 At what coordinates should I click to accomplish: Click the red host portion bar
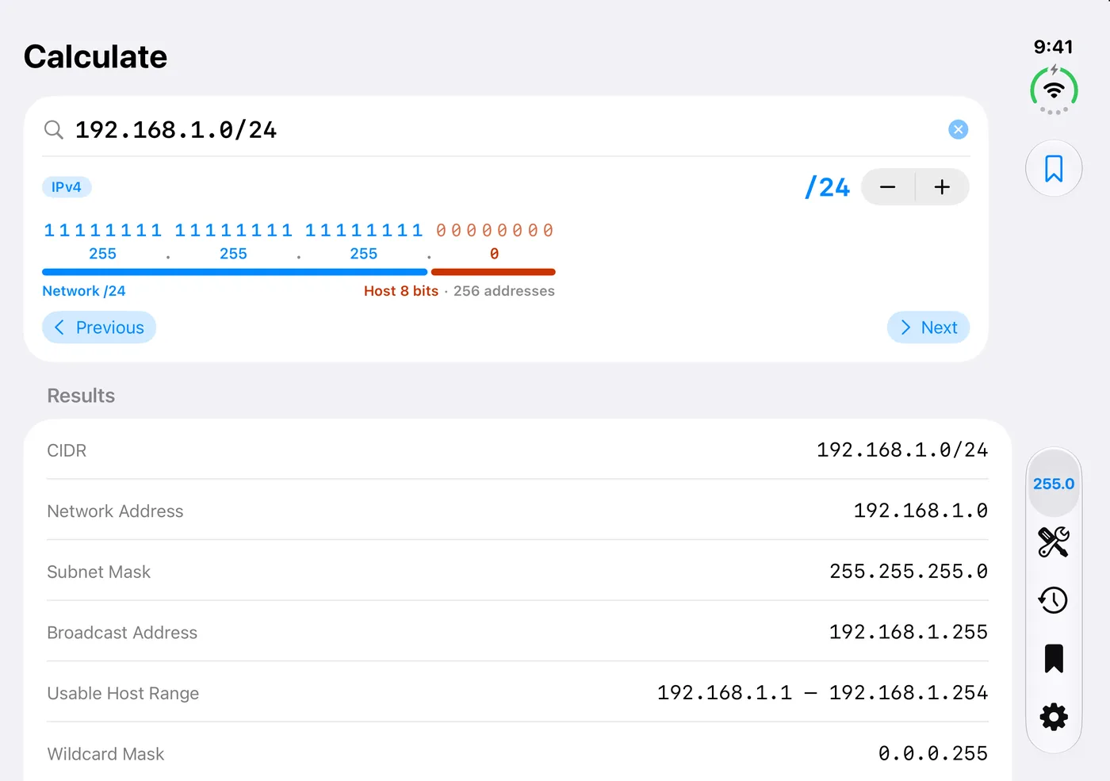click(x=493, y=272)
